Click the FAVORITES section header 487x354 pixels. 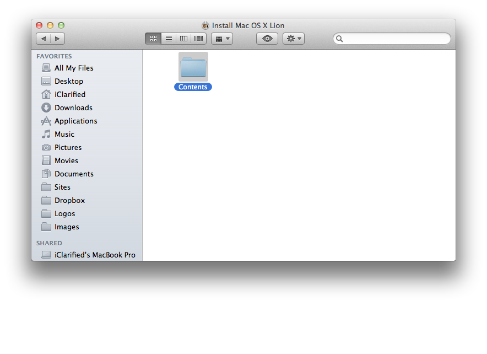[54, 56]
